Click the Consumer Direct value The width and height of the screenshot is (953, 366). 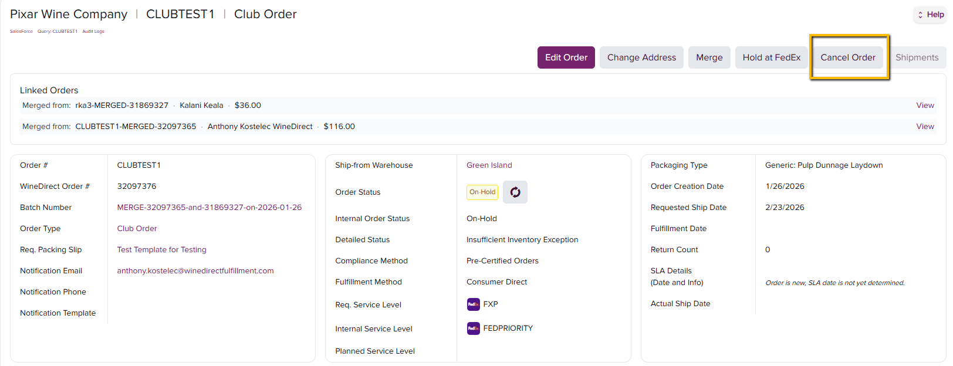(x=496, y=282)
